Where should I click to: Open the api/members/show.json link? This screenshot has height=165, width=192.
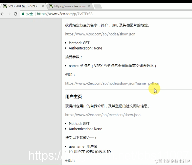[x=103, y=115]
